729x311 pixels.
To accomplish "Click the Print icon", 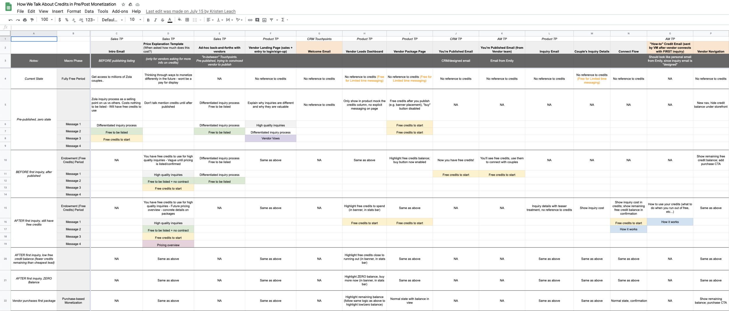I will point(24,20).
